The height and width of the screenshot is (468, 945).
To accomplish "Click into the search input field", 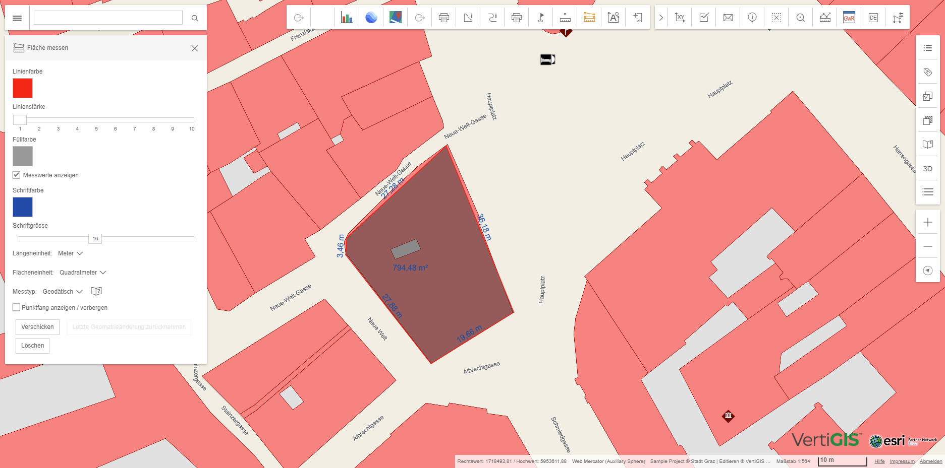I will coord(108,18).
